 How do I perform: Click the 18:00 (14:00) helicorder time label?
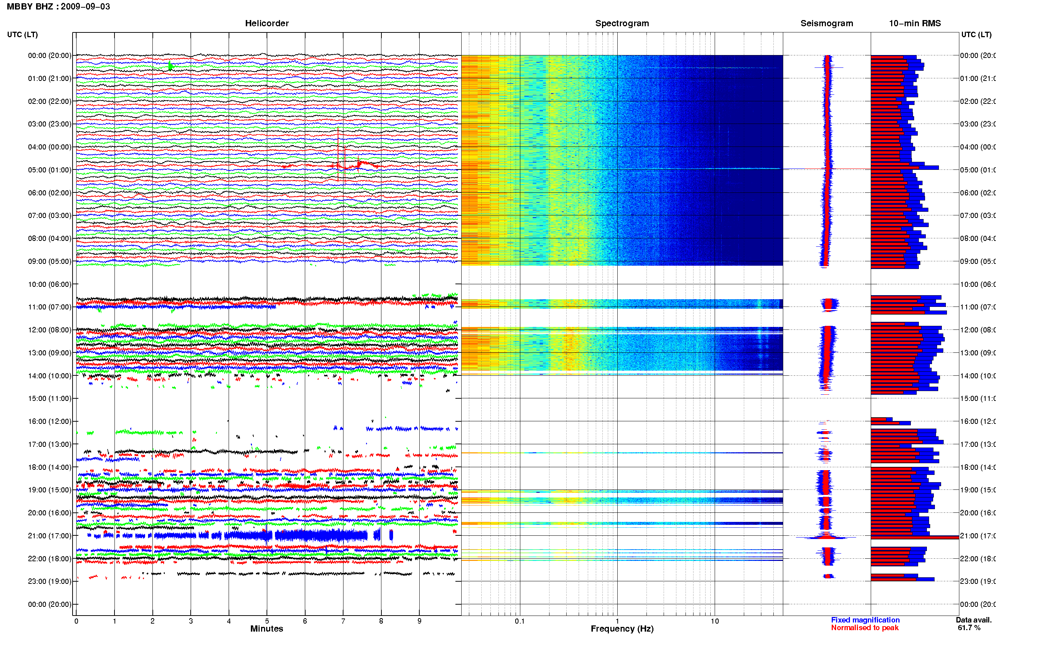click(x=50, y=467)
